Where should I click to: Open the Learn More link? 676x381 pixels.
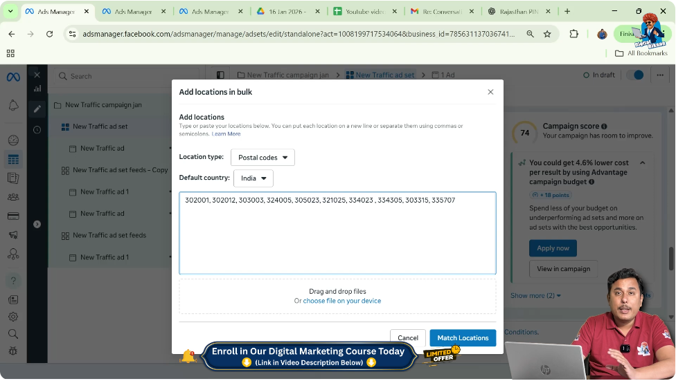coord(226,134)
